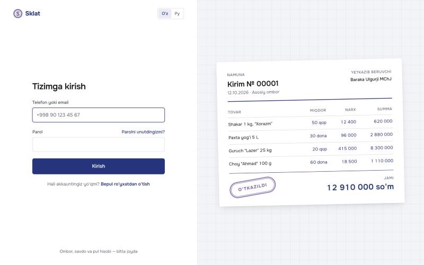This screenshot has width=424, height=265.
Task: Select the Guruch Lazer 25 kg row
Action: coord(311,149)
